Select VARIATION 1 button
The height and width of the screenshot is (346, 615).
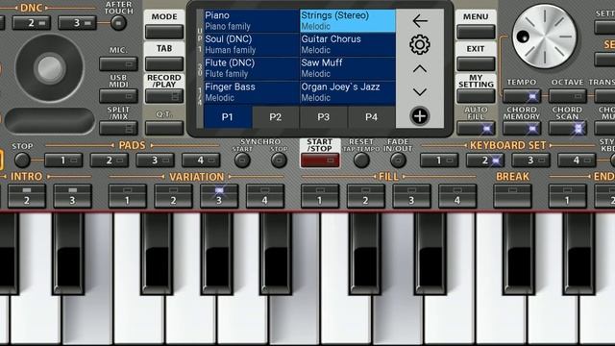128,196
